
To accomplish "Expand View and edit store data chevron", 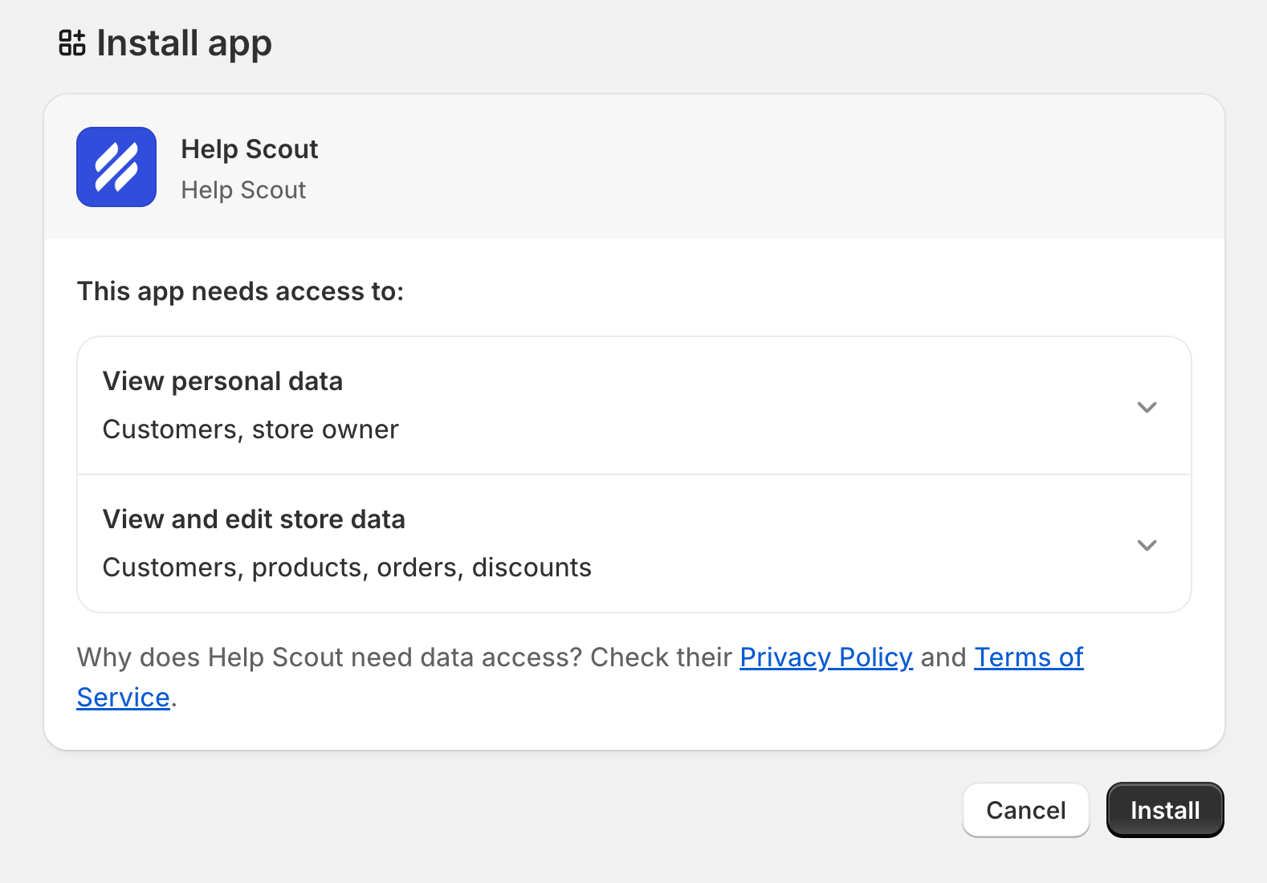I will pyautogui.click(x=1147, y=545).
